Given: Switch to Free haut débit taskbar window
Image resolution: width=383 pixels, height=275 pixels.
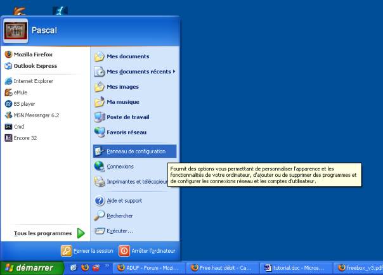Looking at the screenshot, I should (x=223, y=268).
